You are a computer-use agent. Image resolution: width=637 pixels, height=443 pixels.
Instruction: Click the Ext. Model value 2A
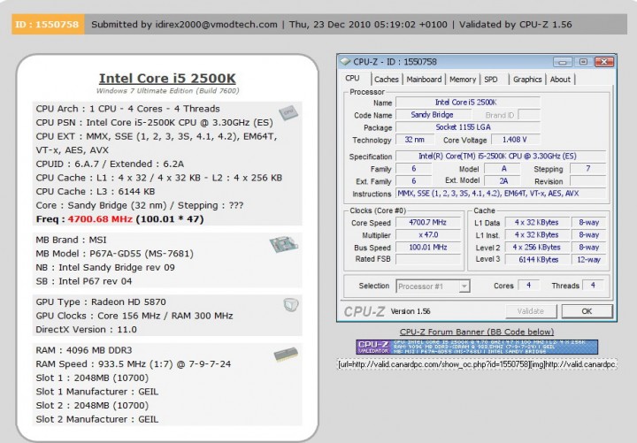(x=503, y=181)
